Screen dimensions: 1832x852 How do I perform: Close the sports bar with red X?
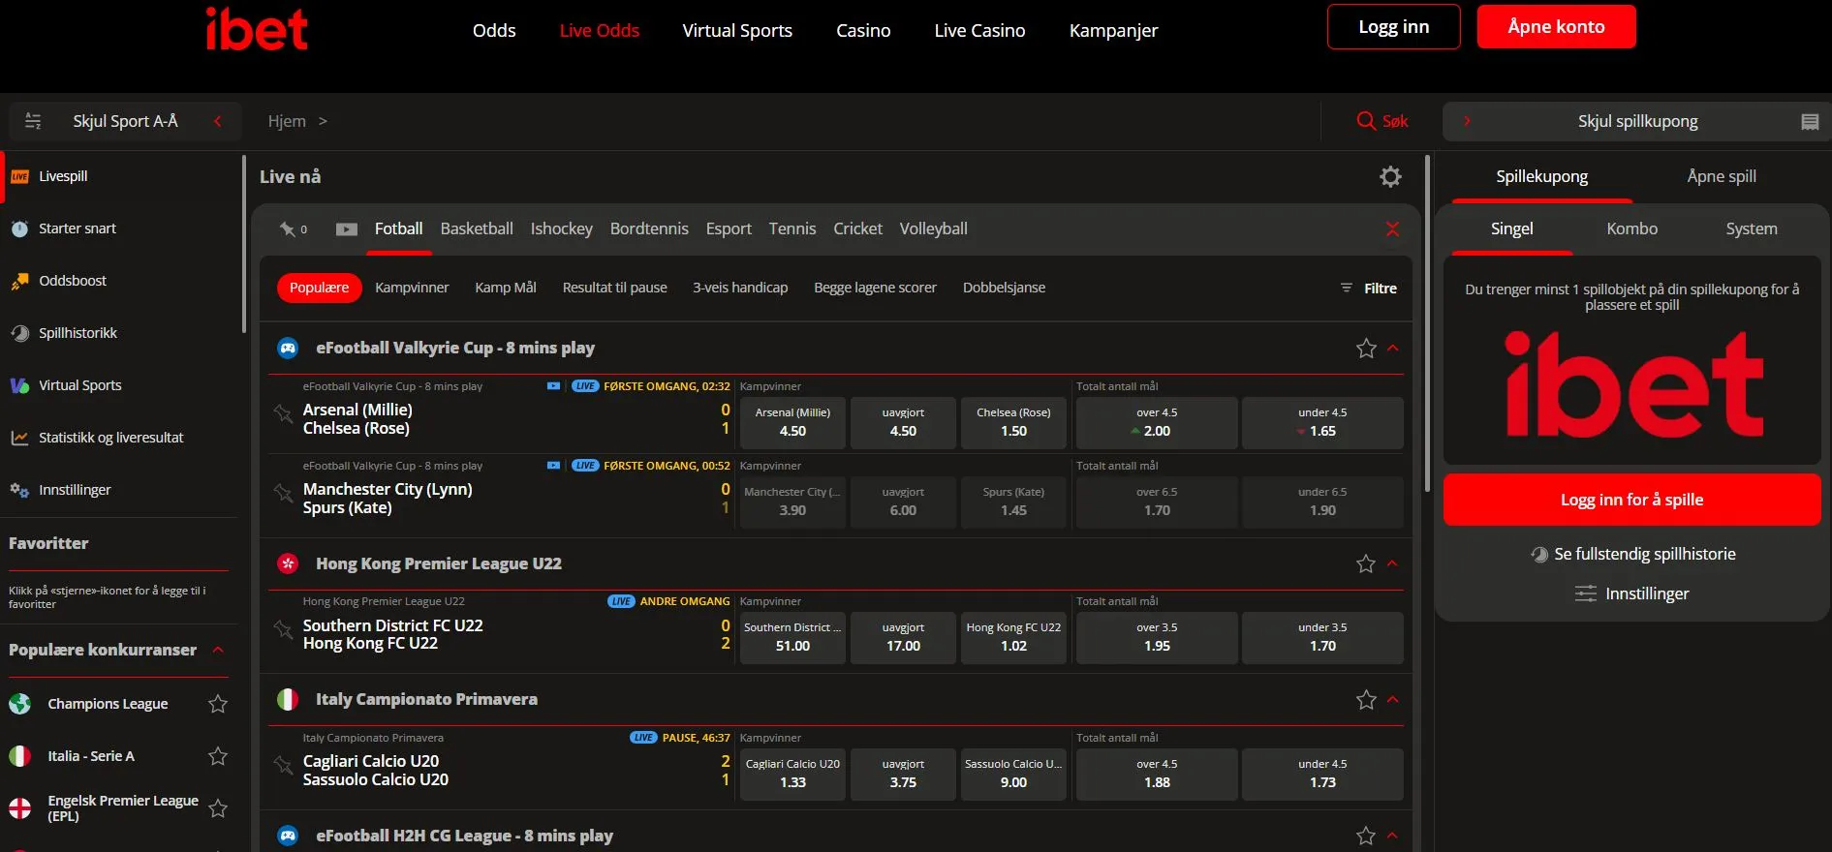pos(1392,229)
